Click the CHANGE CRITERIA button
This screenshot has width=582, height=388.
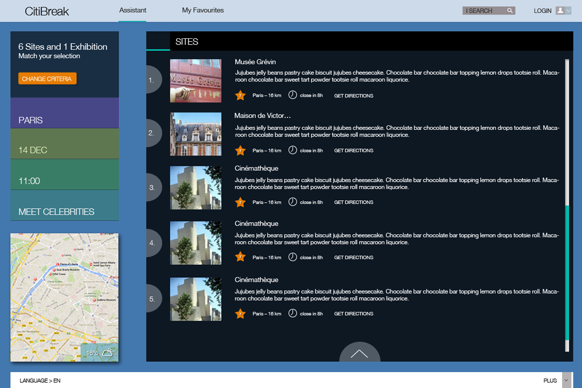[47, 79]
